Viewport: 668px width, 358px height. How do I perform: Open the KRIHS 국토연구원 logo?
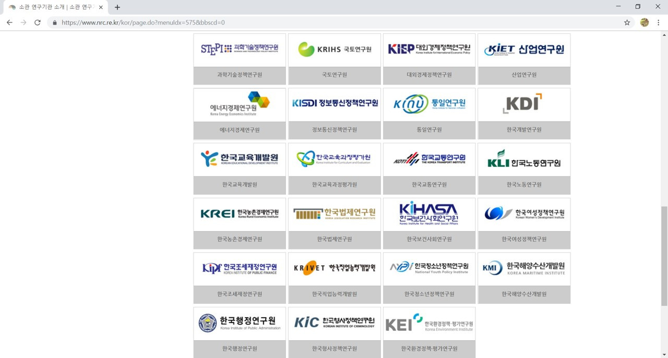(335, 49)
